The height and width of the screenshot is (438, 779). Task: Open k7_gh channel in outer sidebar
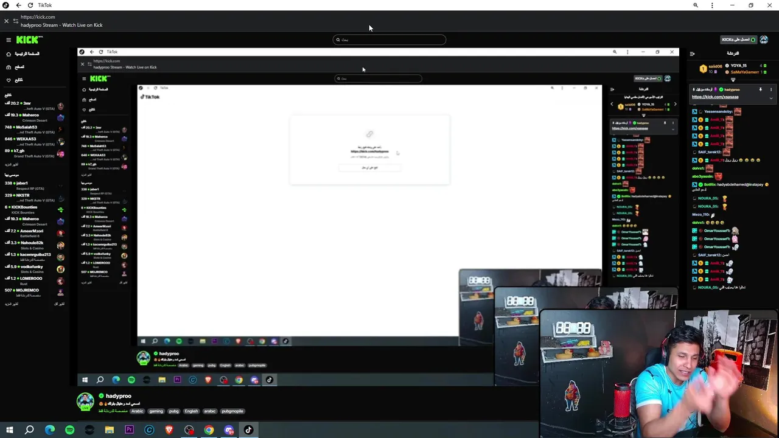pos(34,153)
